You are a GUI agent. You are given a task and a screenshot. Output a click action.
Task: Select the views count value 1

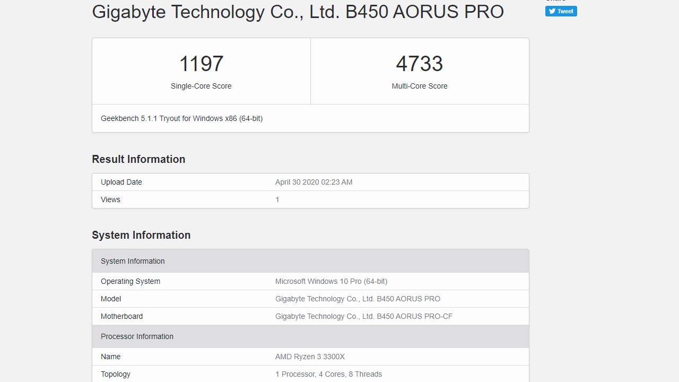pyautogui.click(x=277, y=199)
